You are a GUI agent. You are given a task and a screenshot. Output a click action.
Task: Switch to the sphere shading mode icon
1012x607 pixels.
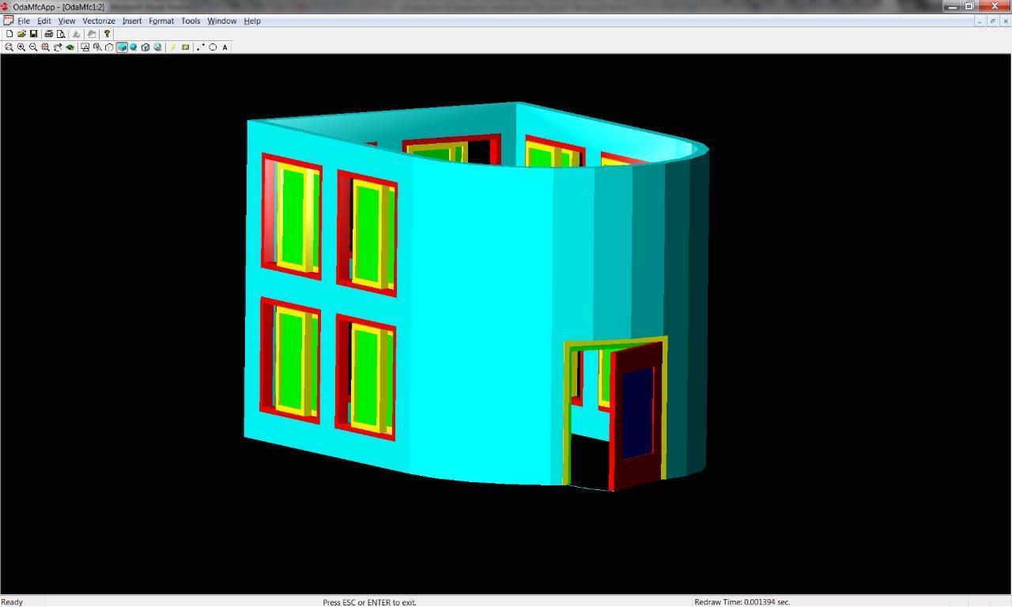pos(133,47)
